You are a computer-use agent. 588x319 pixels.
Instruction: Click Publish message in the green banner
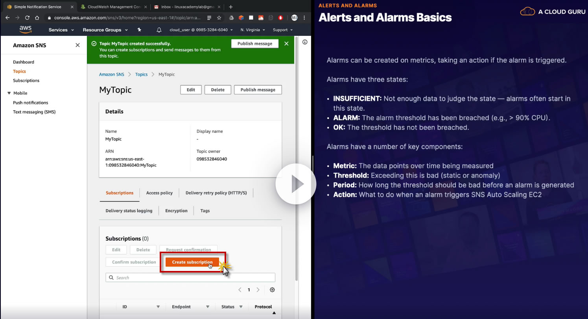click(x=255, y=44)
